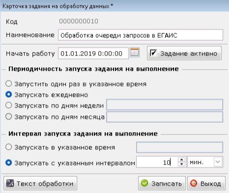
Task: Click the window title 'Карточка задания на обработку данных'
Action: click(x=56, y=6)
